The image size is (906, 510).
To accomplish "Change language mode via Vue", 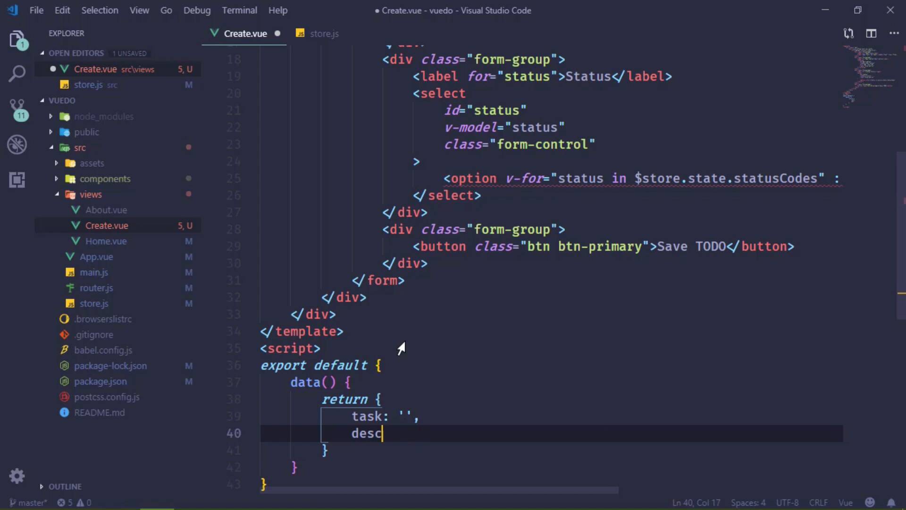I will click(x=845, y=502).
